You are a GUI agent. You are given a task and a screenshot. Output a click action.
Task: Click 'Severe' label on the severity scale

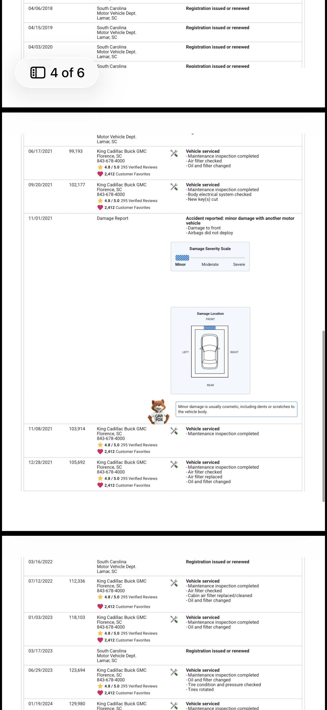tap(239, 264)
